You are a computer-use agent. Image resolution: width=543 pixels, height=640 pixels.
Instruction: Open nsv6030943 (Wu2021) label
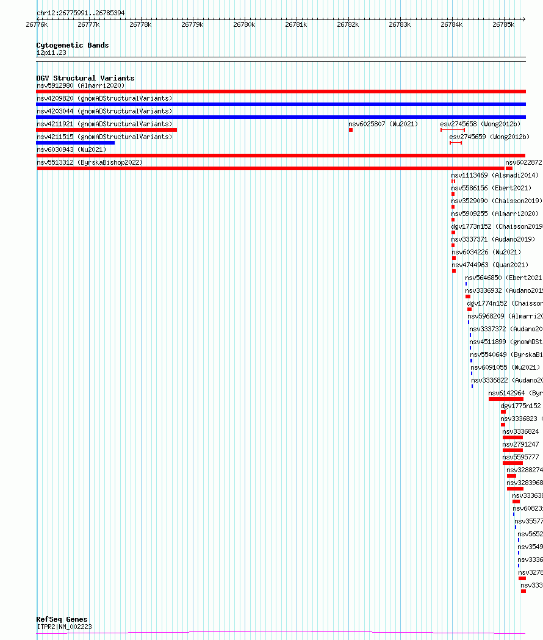pyautogui.click(x=71, y=150)
